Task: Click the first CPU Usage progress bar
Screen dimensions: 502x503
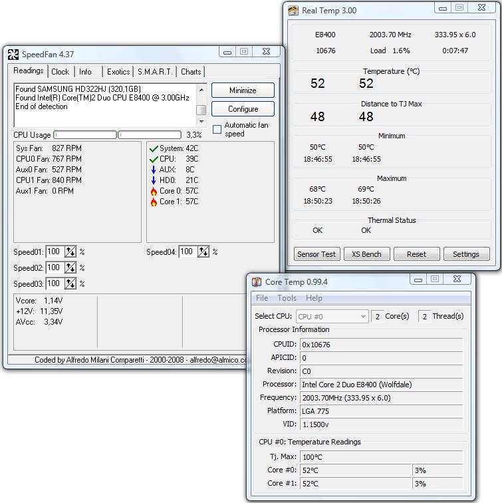Action: [x=85, y=134]
